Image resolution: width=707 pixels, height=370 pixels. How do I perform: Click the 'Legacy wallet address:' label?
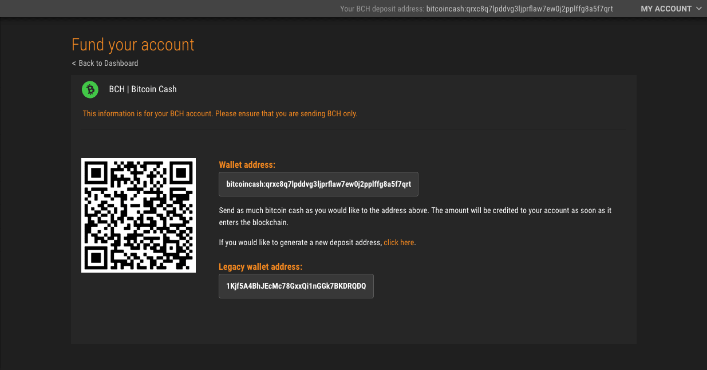click(x=260, y=266)
